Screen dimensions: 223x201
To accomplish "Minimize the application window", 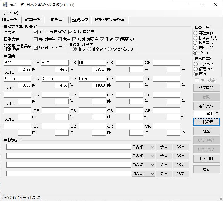I will pyautogui.click(x=188, y=5).
